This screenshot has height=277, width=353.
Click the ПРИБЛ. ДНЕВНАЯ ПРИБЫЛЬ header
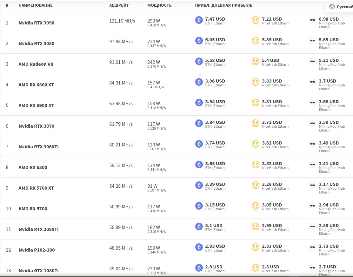[x=223, y=5]
